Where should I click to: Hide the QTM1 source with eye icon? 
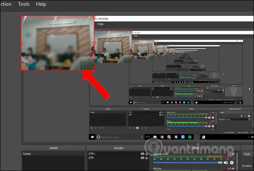[x=143, y=154]
